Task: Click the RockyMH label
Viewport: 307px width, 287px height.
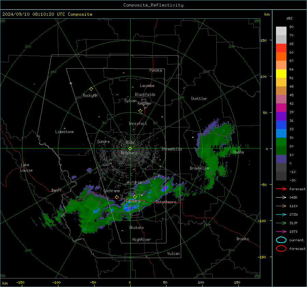Action: click(x=90, y=96)
